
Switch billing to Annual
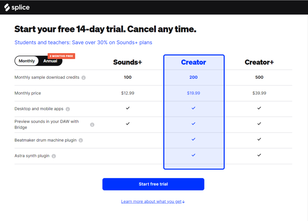(50, 61)
